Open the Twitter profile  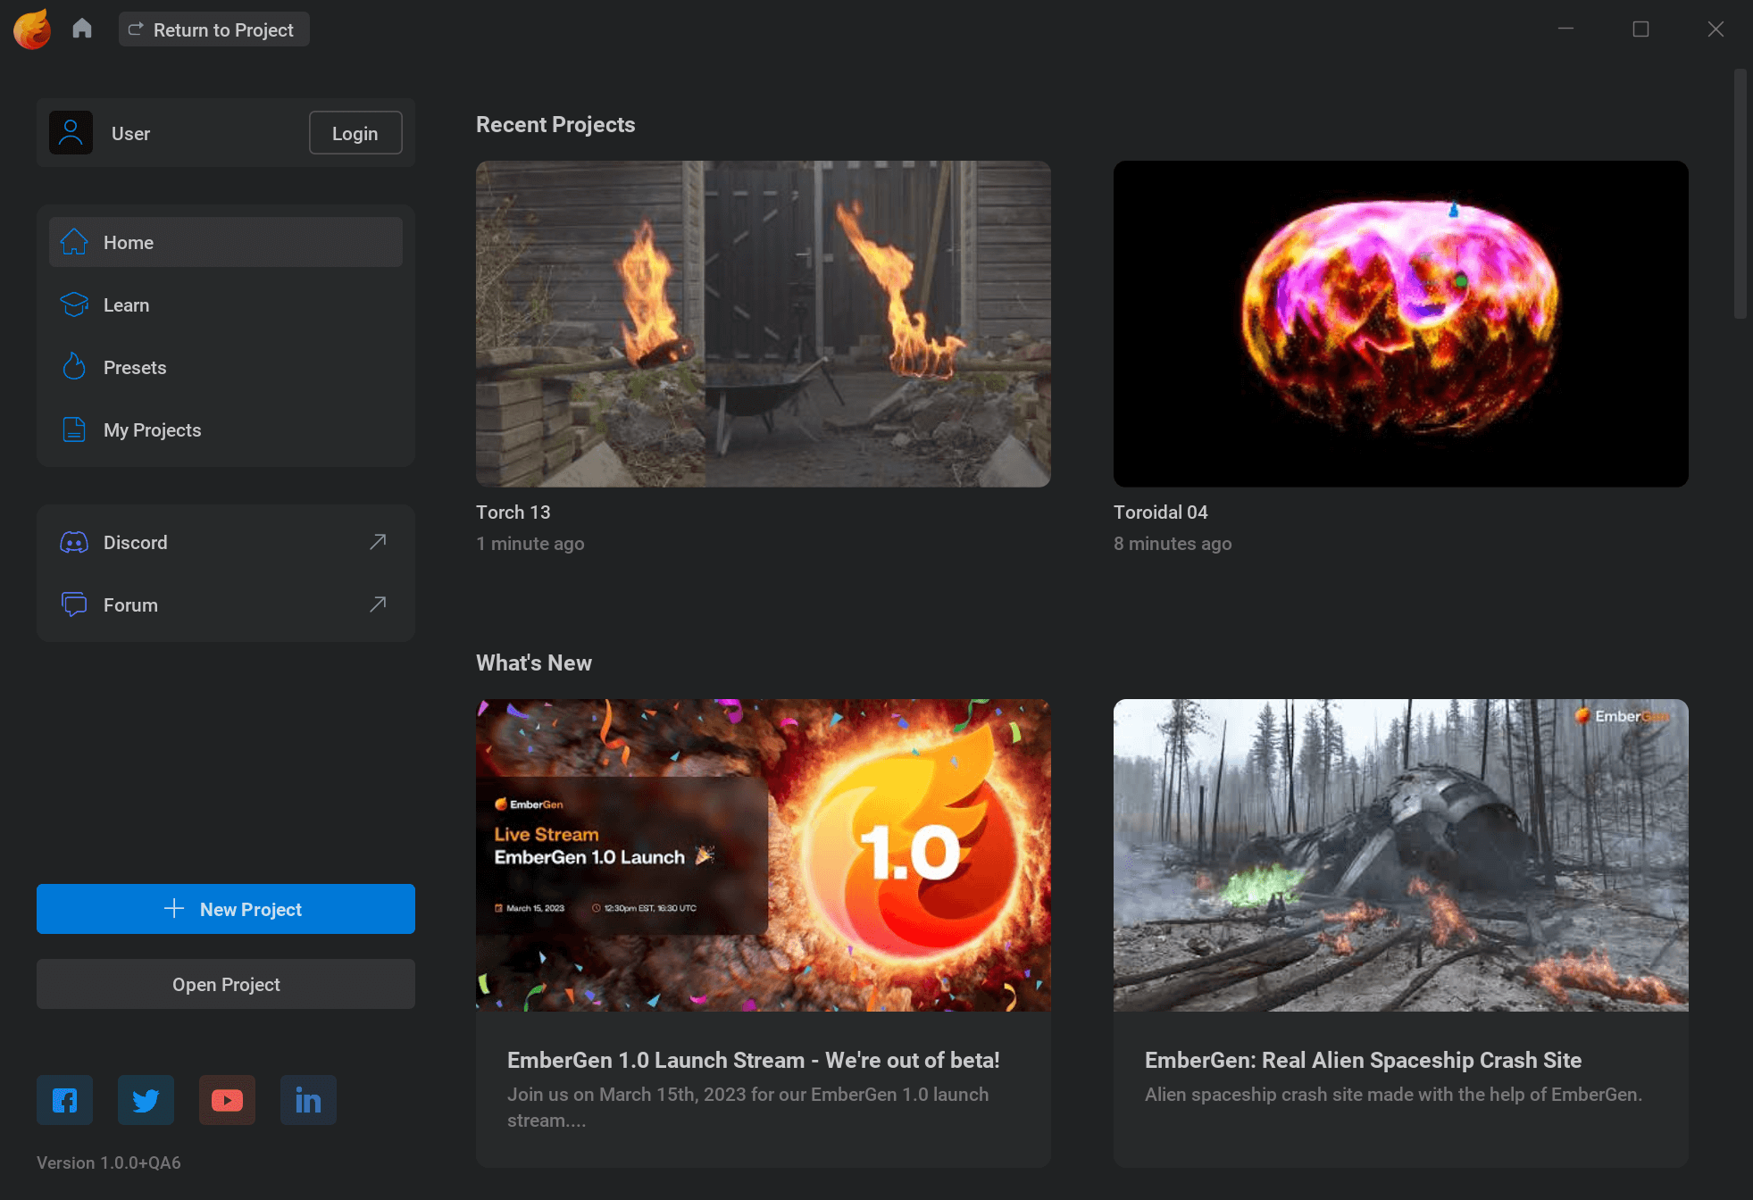coord(146,1100)
